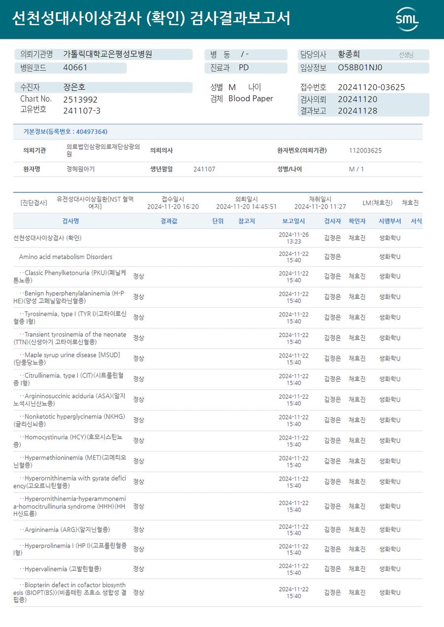
Task: Select Hyperprolinemia I (HP I) test name
Action: 70,549
